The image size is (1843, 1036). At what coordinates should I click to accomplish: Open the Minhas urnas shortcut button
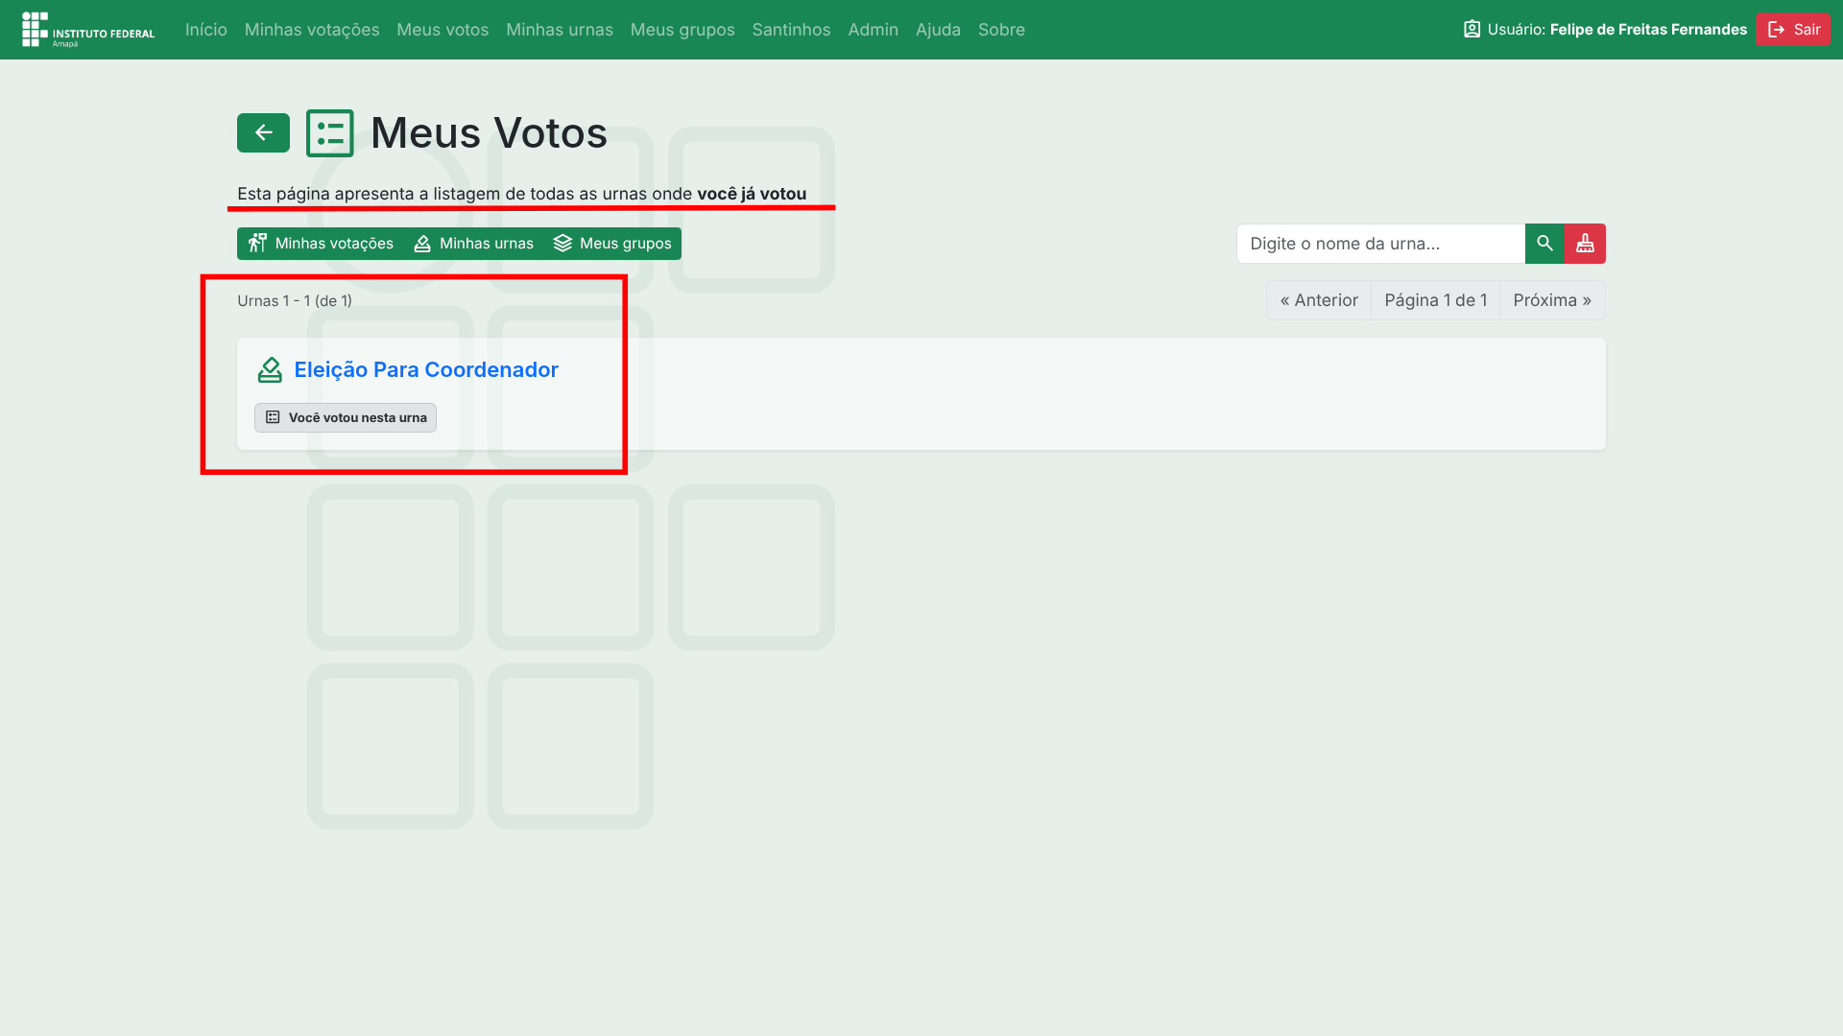pos(473,244)
